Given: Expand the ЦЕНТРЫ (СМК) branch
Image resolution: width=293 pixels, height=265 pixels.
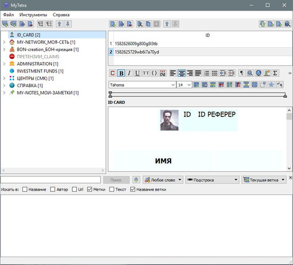Looking at the screenshot, I should coord(4,78).
